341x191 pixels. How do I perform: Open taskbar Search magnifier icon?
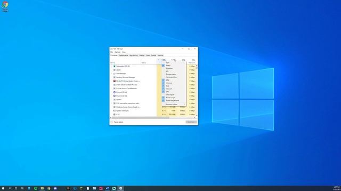tap(10, 188)
